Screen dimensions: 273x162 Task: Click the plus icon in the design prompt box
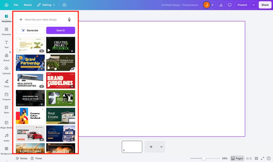[x=21, y=20]
